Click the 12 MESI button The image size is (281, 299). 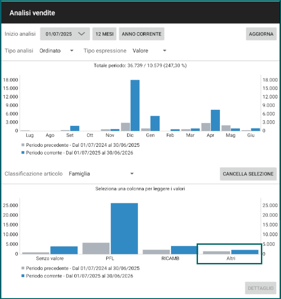pos(104,34)
